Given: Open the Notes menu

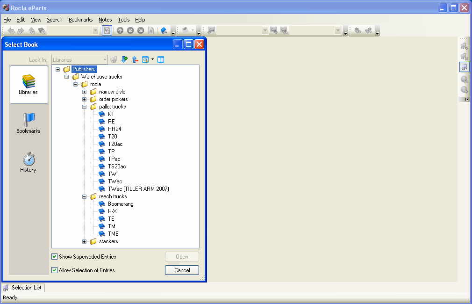Looking at the screenshot, I should (105, 20).
